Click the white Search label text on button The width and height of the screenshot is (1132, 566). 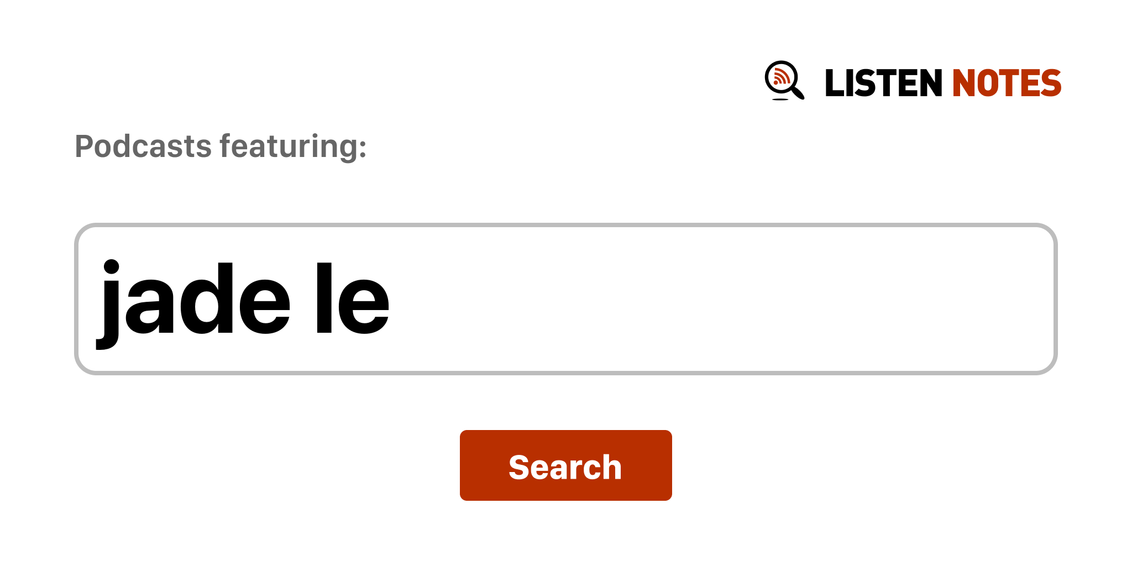click(565, 467)
